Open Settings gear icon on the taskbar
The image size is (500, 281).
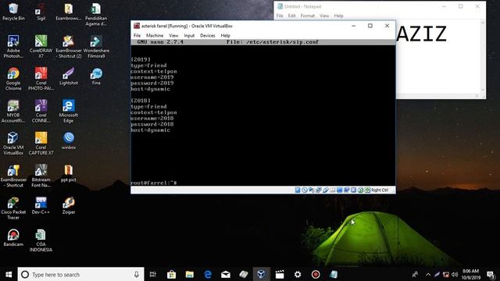pyautogui.click(x=298, y=274)
